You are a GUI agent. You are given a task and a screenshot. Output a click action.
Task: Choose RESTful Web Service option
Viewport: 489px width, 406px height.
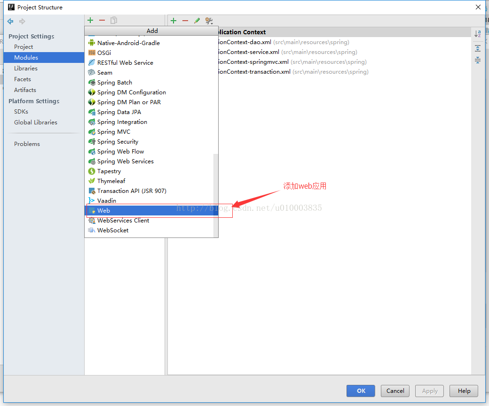click(x=151, y=62)
